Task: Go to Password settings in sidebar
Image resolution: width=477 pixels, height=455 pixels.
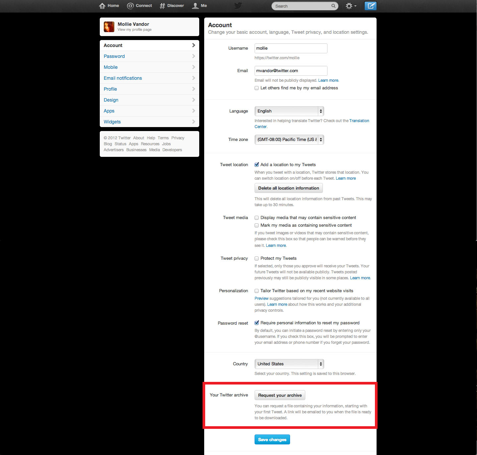Action: (114, 56)
